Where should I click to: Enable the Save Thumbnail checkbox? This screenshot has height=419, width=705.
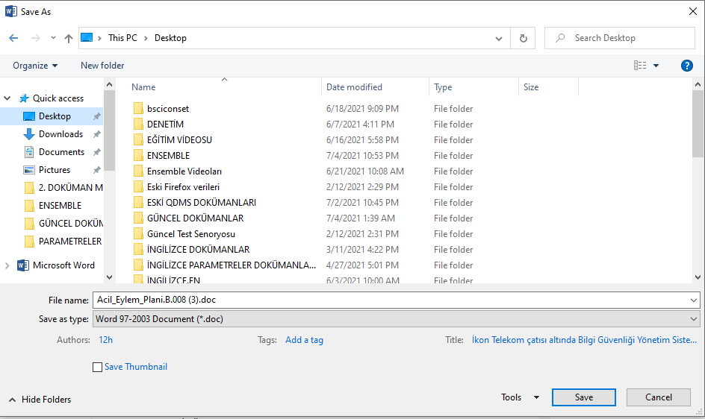pos(97,367)
